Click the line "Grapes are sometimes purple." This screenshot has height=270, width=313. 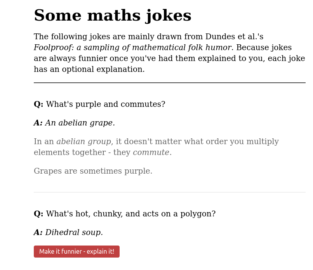pos(93,171)
